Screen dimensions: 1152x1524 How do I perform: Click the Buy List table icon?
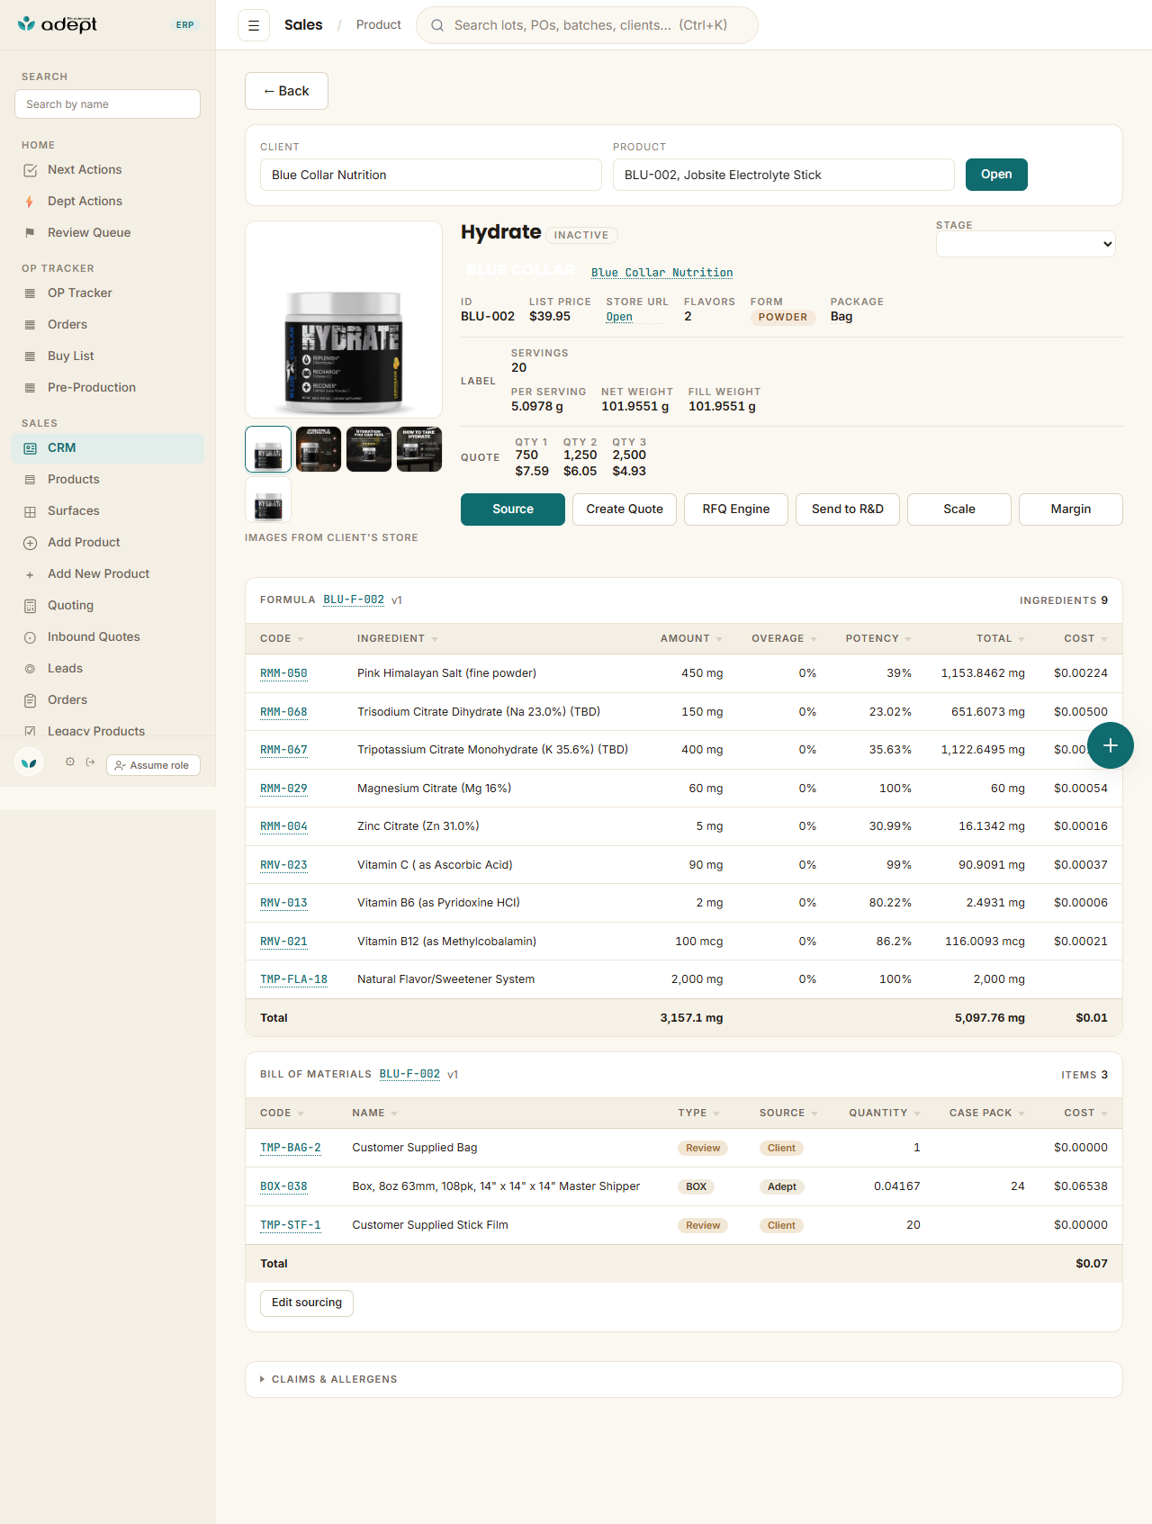click(x=30, y=356)
